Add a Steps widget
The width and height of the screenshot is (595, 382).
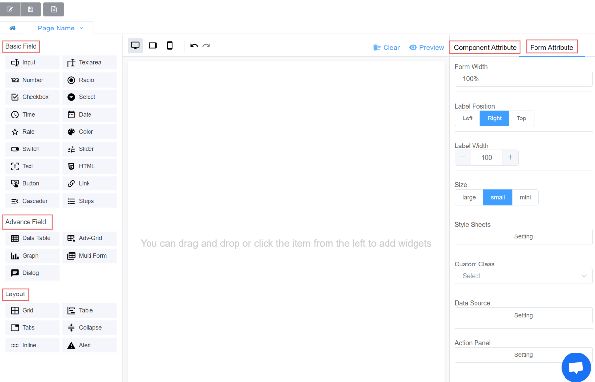89,201
